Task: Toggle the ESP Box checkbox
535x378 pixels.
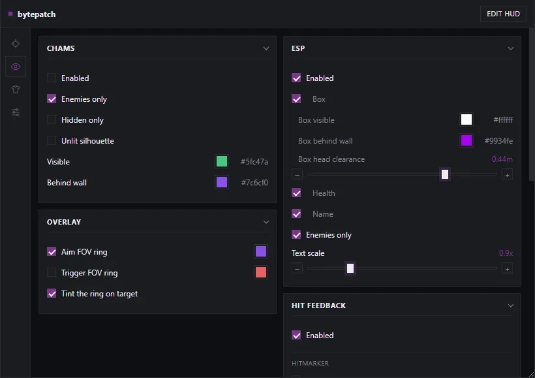Action: pos(296,99)
